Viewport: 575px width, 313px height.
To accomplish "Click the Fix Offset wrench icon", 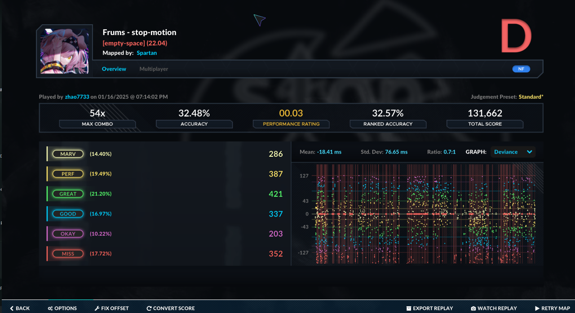I will point(97,309).
